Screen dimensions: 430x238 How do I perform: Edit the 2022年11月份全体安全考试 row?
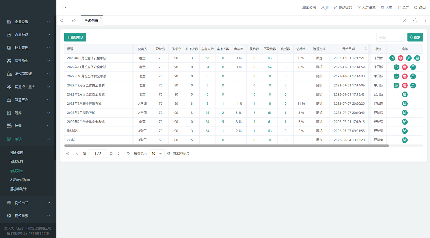pyautogui.click(x=396, y=67)
